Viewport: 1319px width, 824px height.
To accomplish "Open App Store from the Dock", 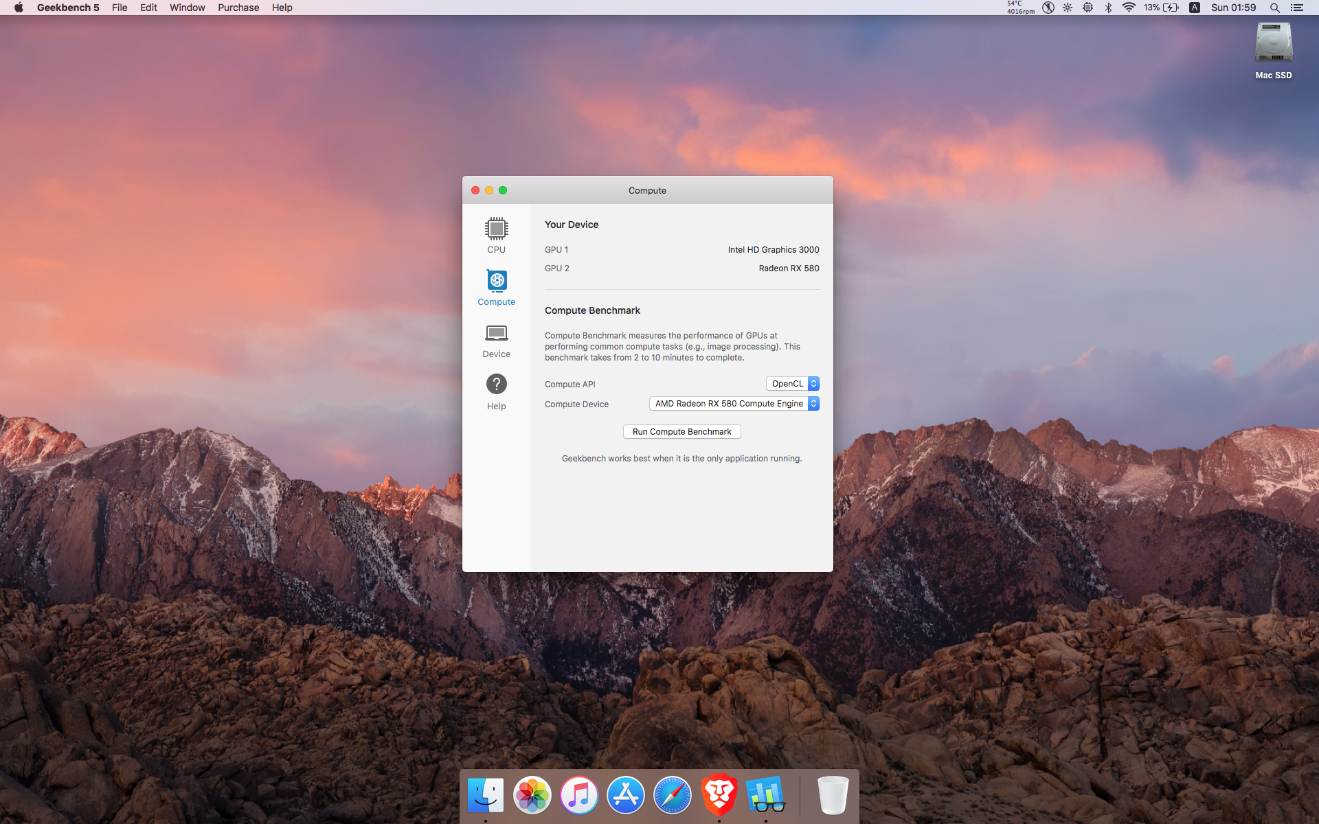I will pyautogui.click(x=626, y=795).
